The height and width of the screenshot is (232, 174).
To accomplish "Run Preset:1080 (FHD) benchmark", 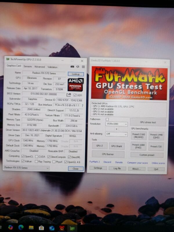I will click(x=138, y=146).
